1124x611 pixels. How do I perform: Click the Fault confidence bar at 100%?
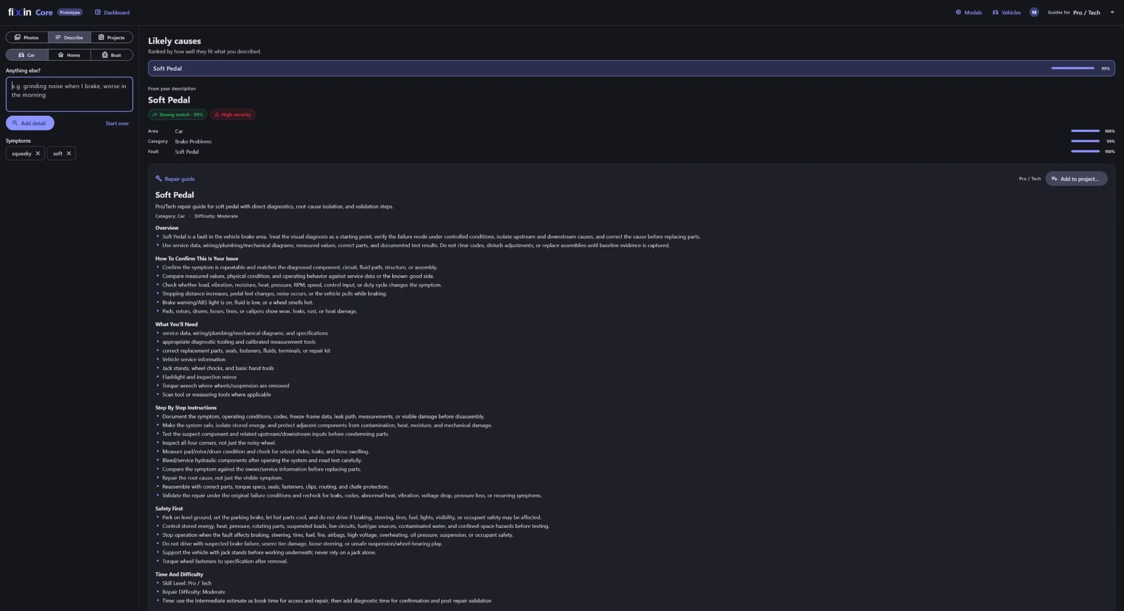tap(1085, 151)
